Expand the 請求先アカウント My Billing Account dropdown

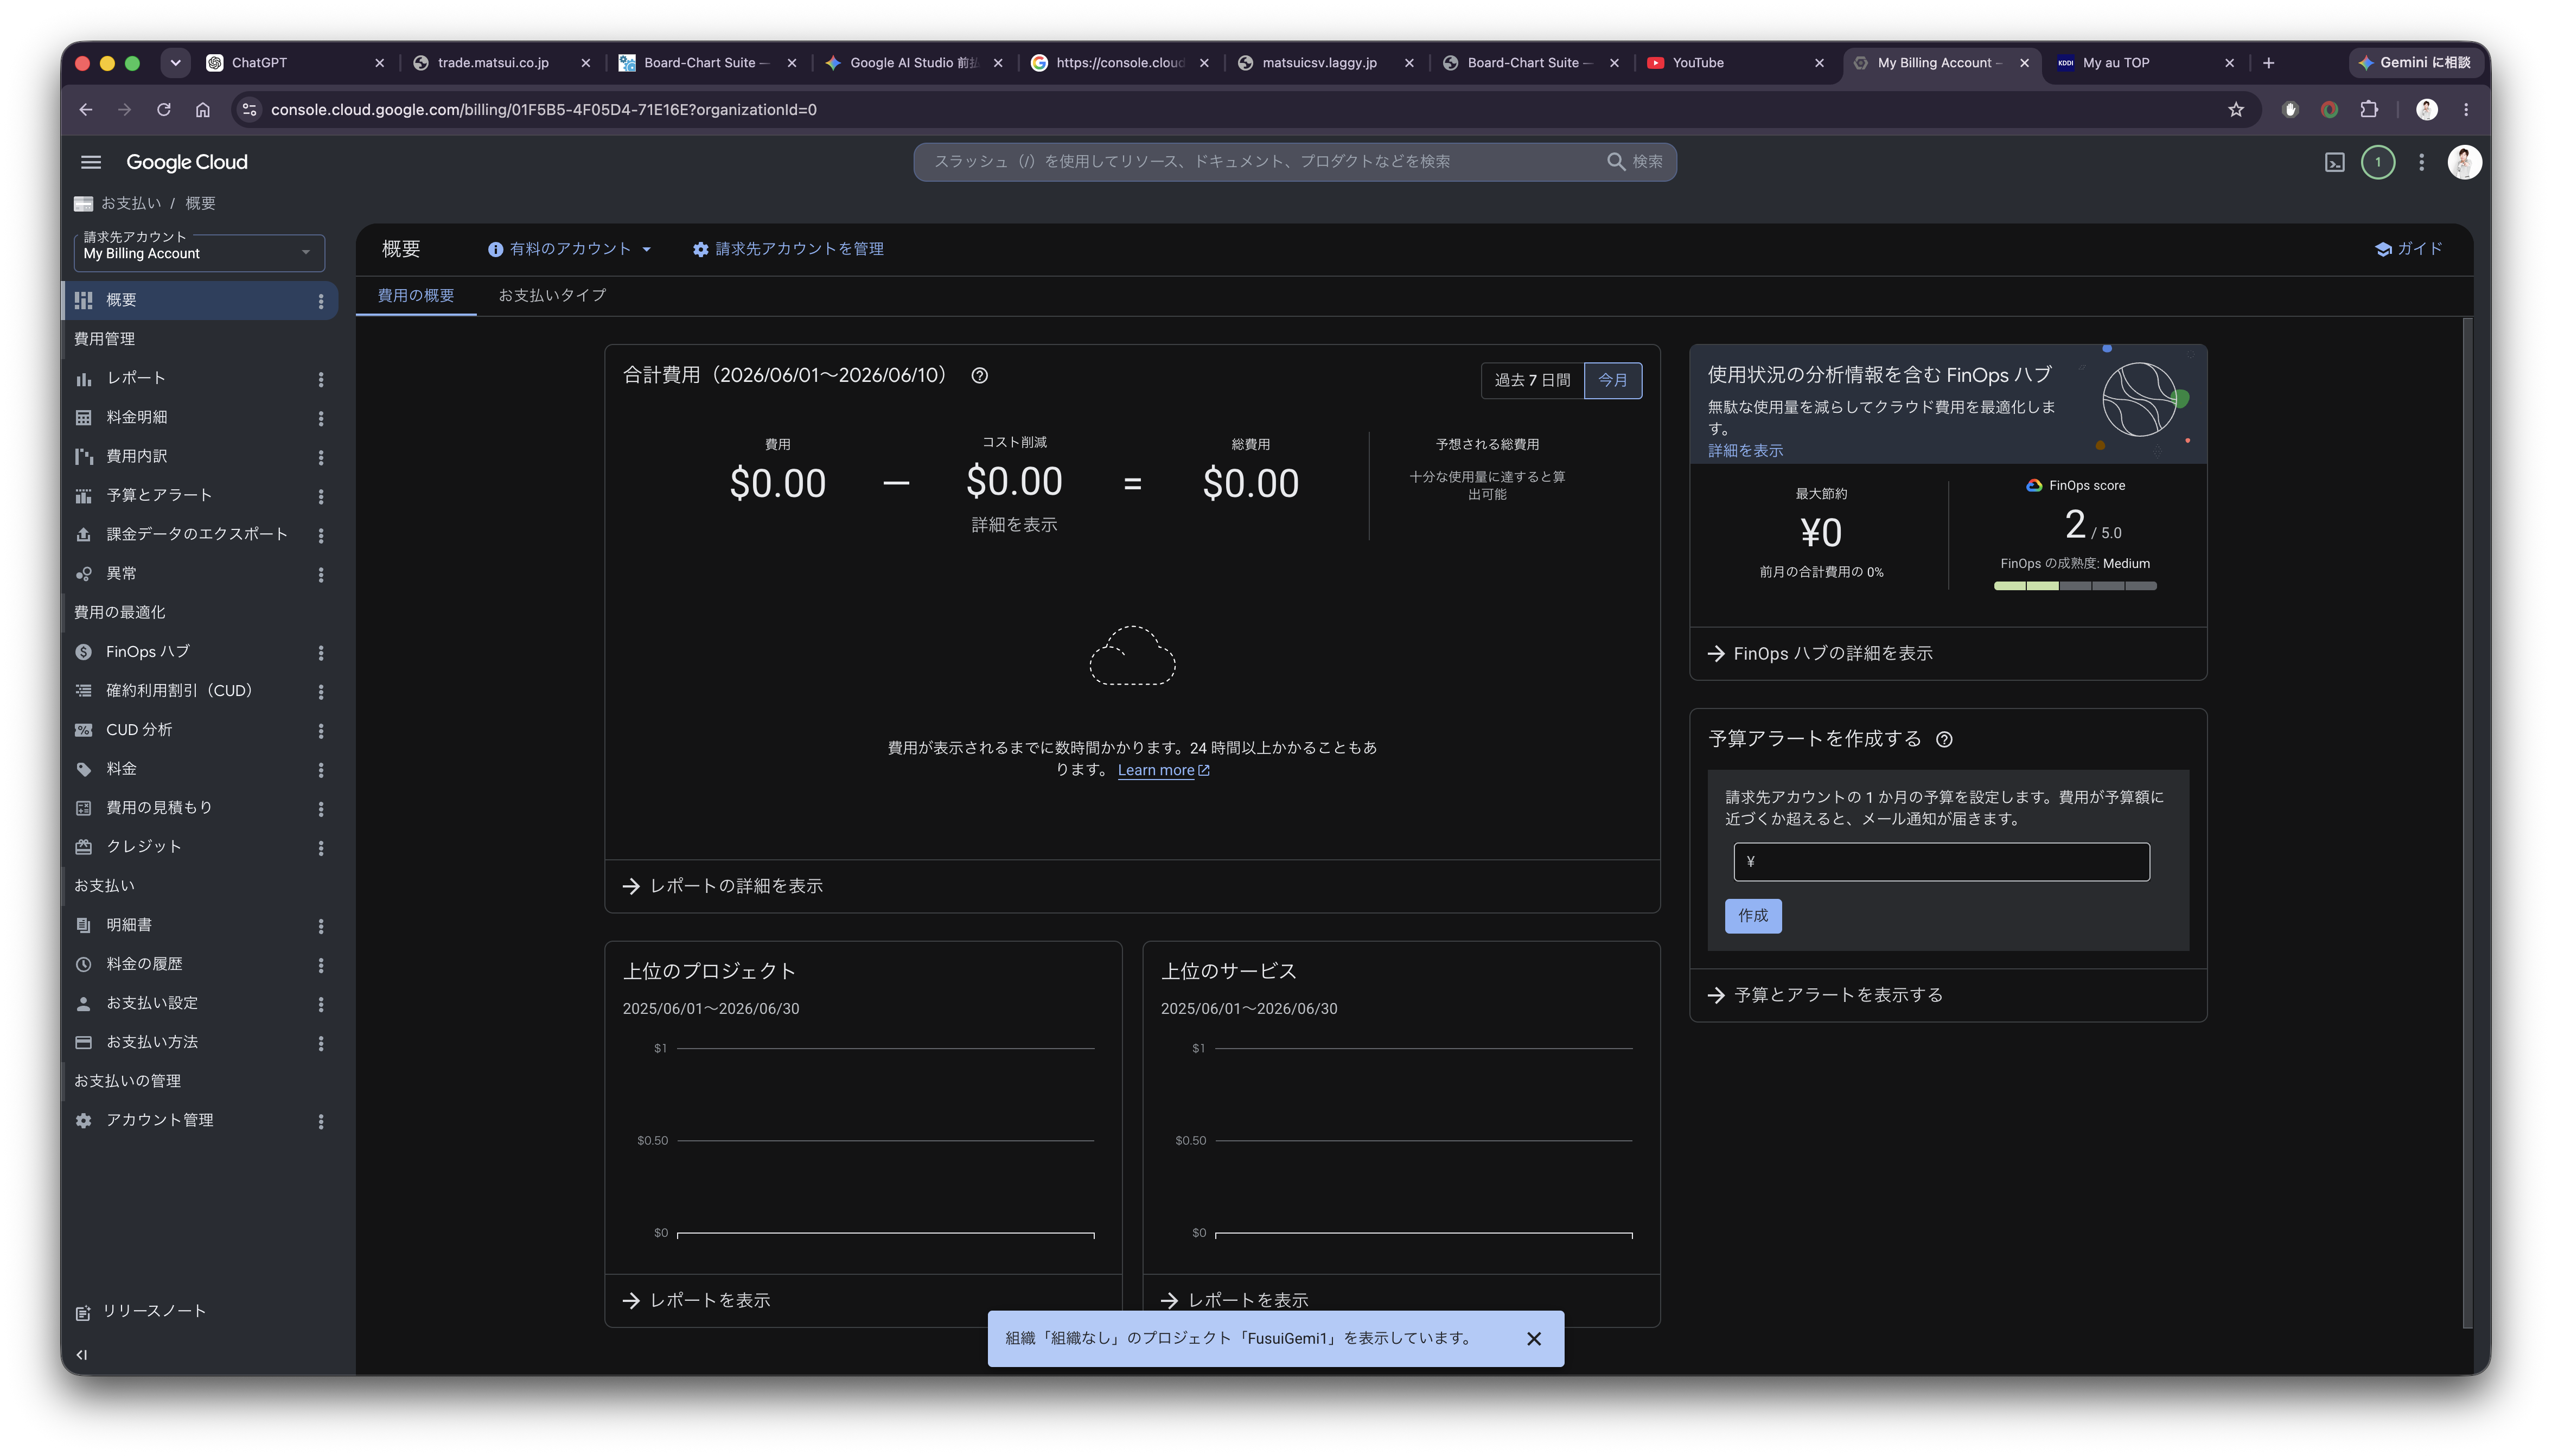[199, 253]
